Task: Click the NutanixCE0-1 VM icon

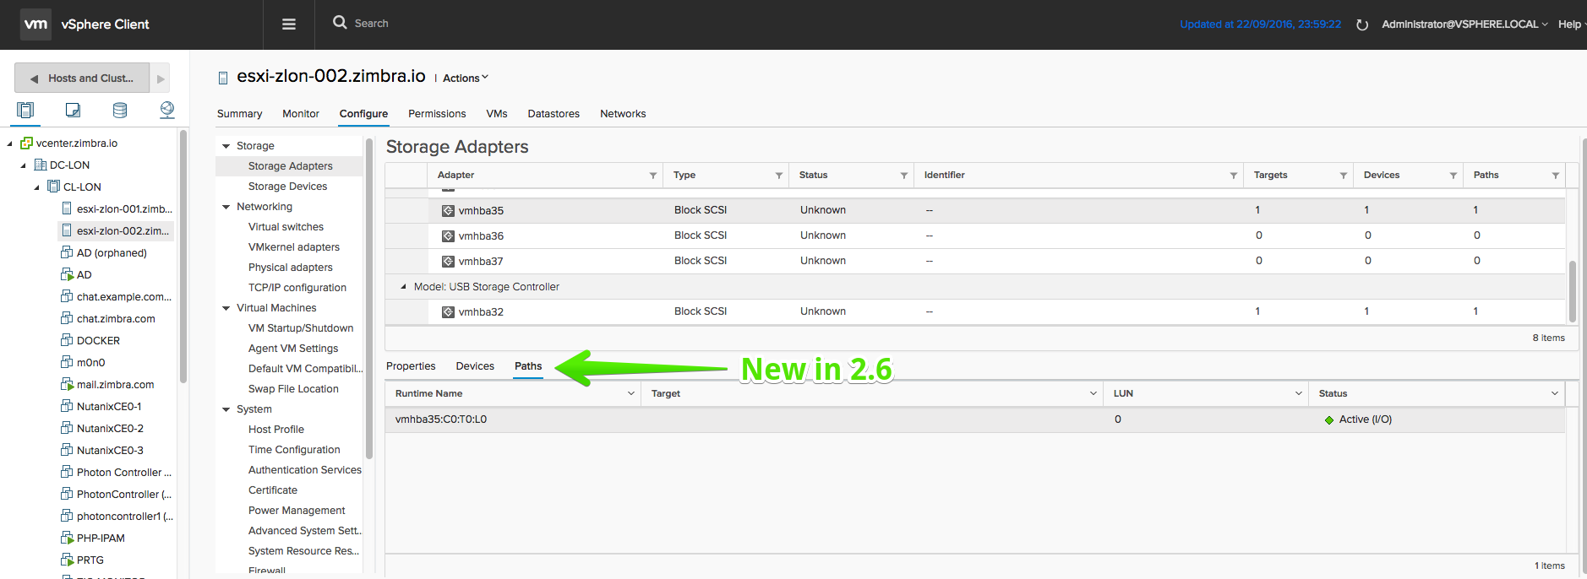Action: point(67,406)
